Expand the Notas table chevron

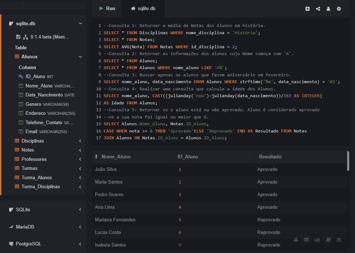click(80, 150)
